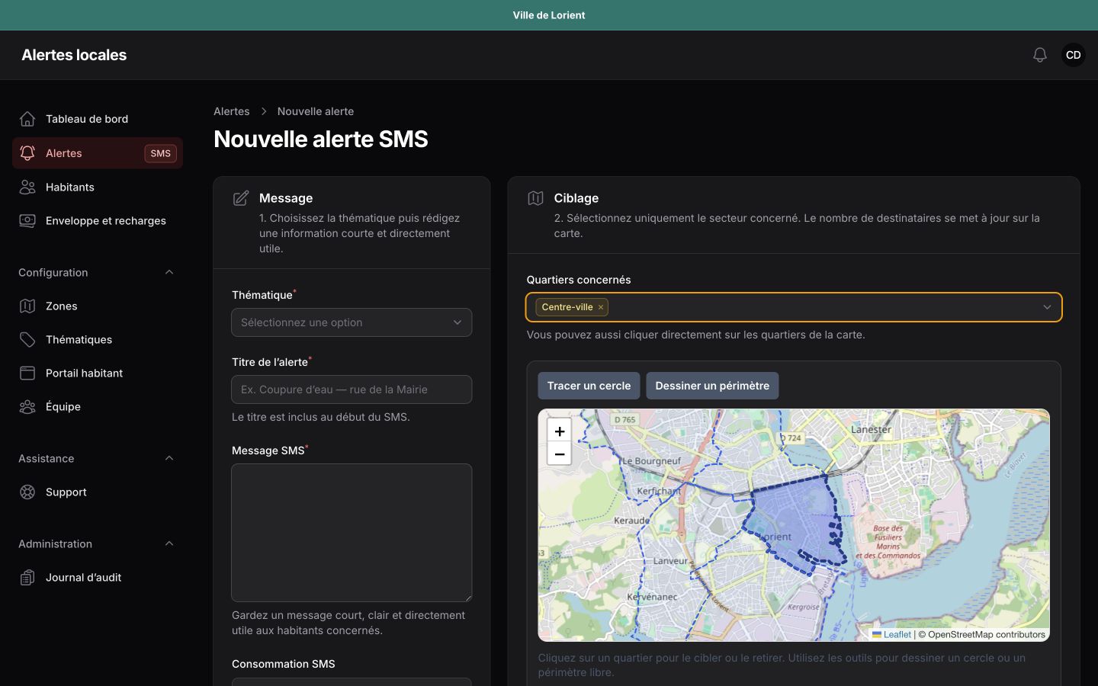Collapse the Assistance section
Image resolution: width=1098 pixels, height=686 pixels.
pos(169,458)
